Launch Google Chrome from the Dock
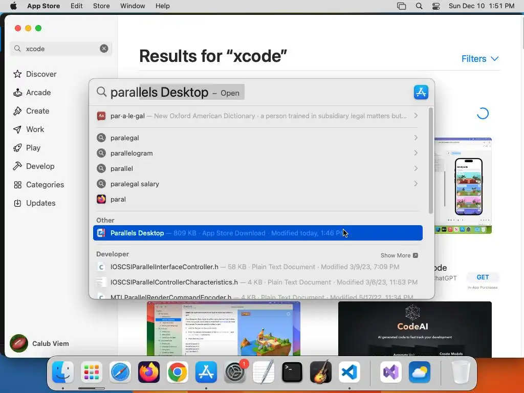The height and width of the screenshot is (393, 524). [x=178, y=372]
